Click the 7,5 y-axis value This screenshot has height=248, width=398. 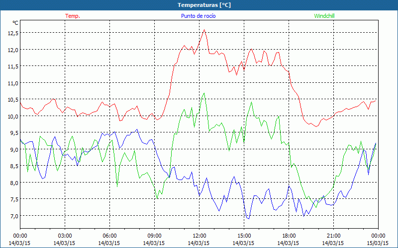(x=14, y=199)
